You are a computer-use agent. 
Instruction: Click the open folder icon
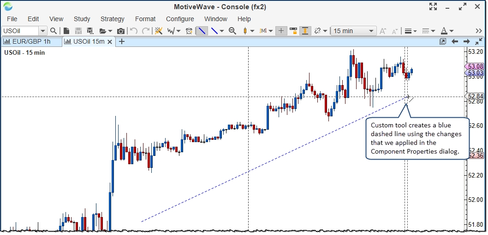[102, 31]
